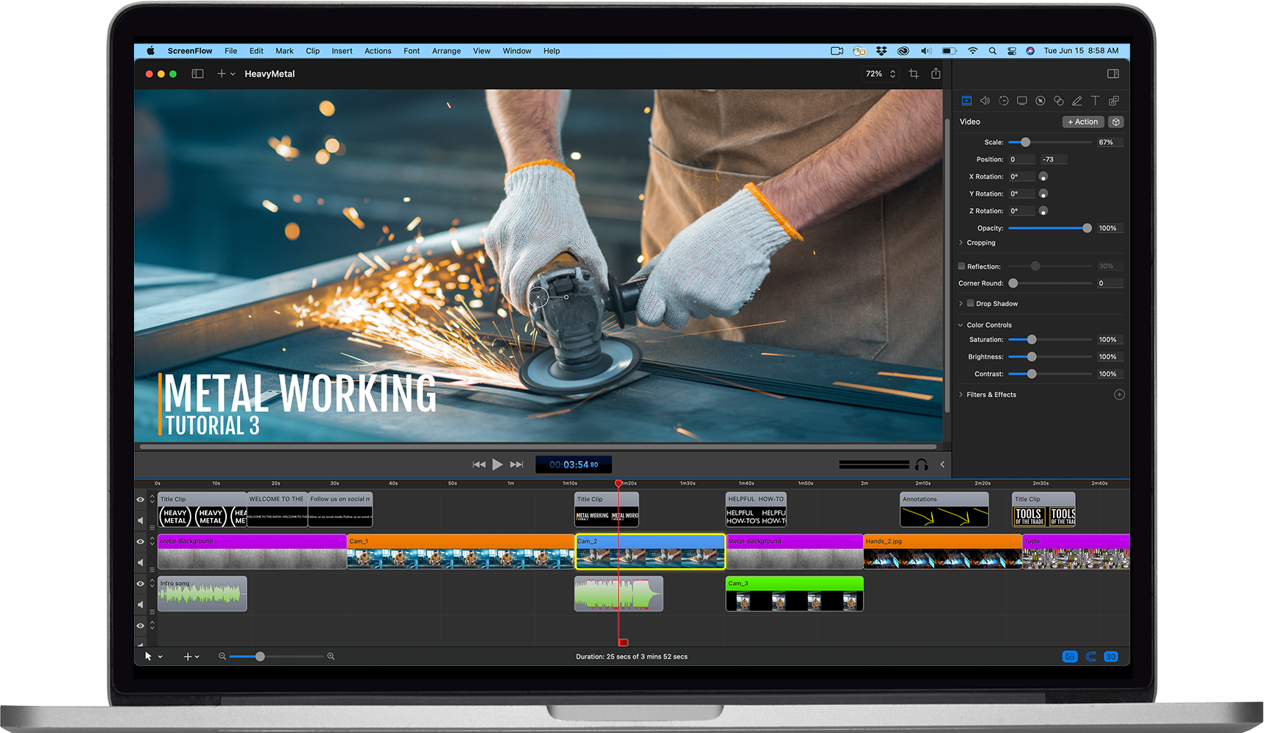The height and width of the screenshot is (733, 1265).
Task: Open the Annotations properties pencil icon
Action: [x=1077, y=101]
